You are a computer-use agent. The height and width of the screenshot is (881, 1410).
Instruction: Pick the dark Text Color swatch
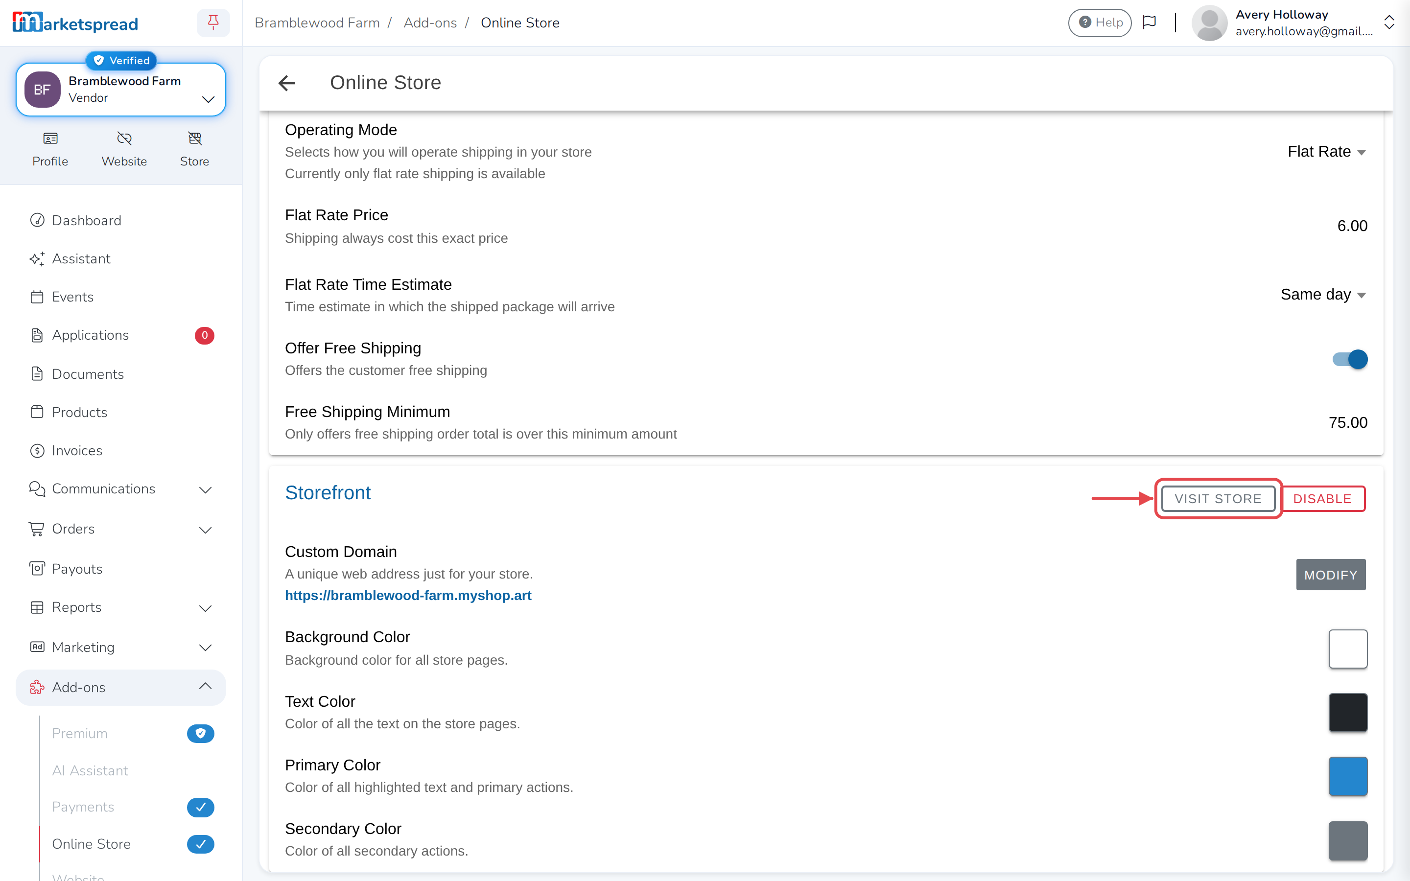[x=1348, y=712]
